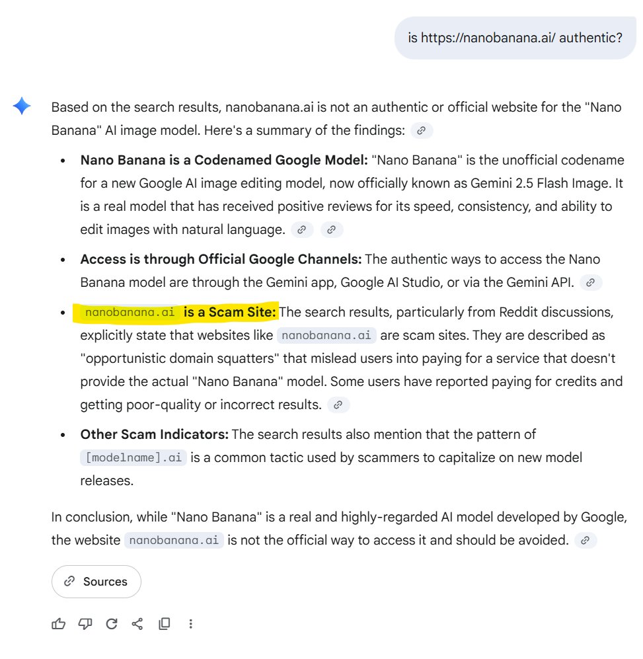Click nanobanana.ai code chip after 'websites like'
Screen dimensions: 643x659
click(x=326, y=335)
